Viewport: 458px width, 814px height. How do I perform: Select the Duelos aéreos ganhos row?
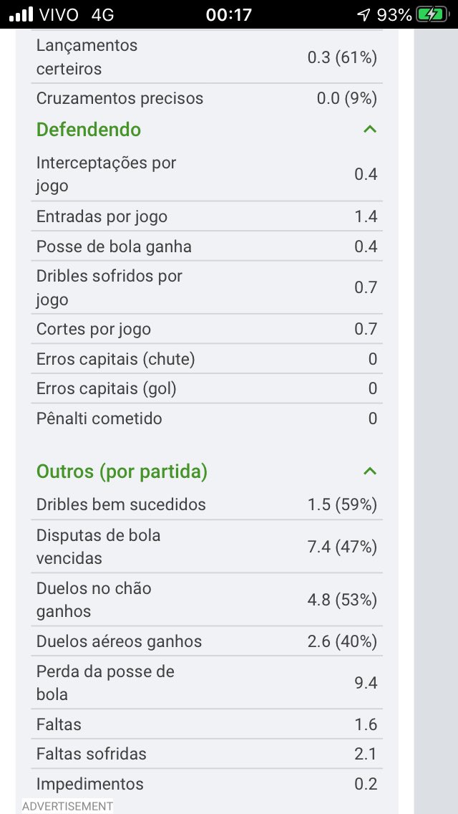206,641
